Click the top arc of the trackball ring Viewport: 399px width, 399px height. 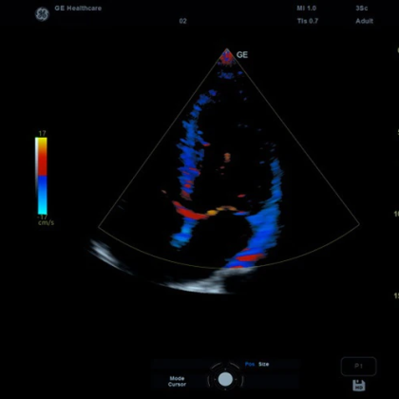tap(225, 365)
